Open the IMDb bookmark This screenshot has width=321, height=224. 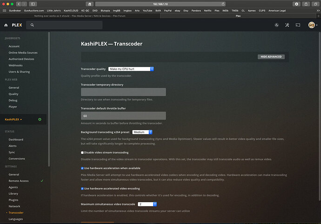pos(225,11)
